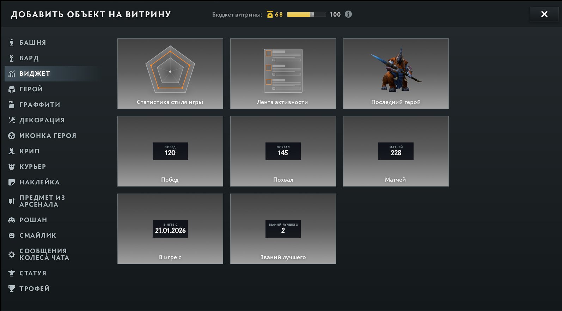562x311 pixels.
Task: Select the Иконка героя category
Action: [x=48, y=136]
